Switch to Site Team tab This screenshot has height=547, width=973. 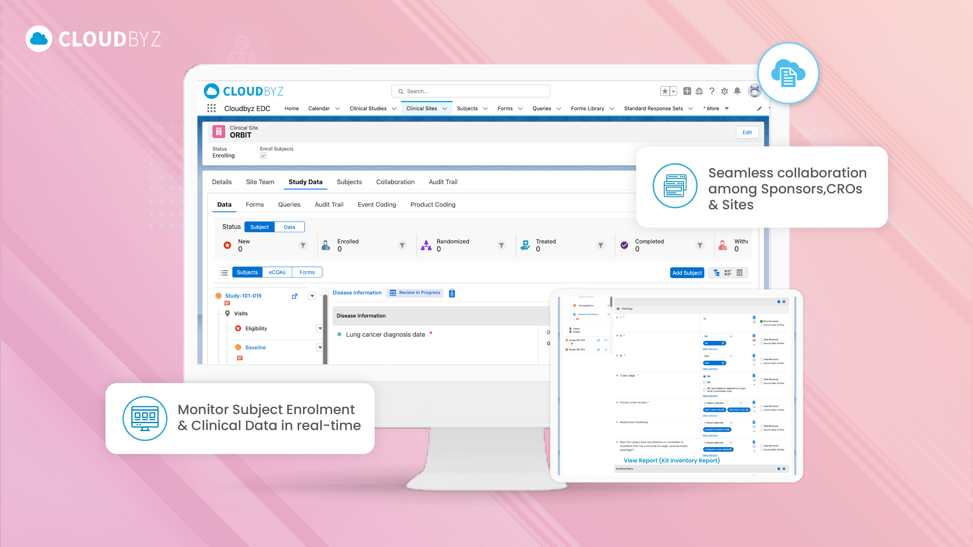pyautogui.click(x=260, y=182)
